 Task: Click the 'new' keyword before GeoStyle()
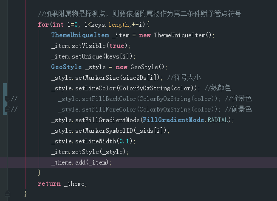point(122,67)
